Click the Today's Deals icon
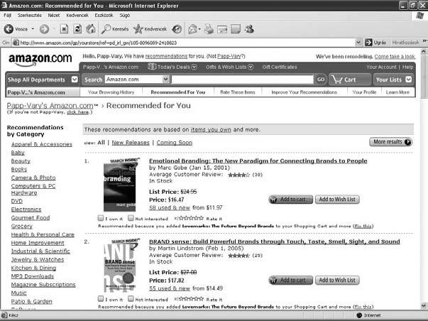Viewport: 428px width, 321px height. (x=152, y=66)
